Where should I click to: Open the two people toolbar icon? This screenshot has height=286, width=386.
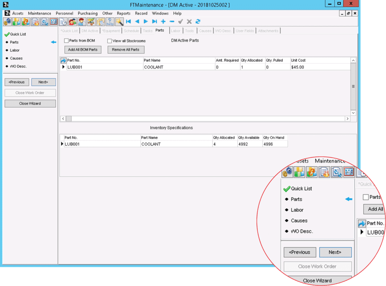(72, 22)
